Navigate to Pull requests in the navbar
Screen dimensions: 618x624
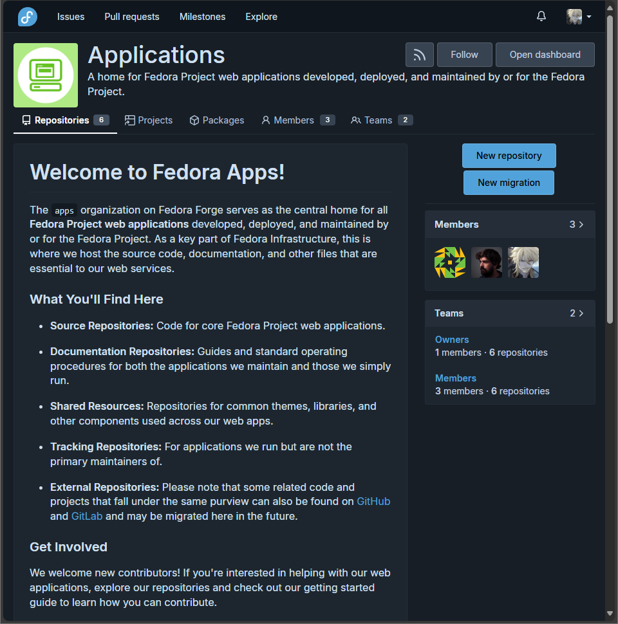(131, 17)
